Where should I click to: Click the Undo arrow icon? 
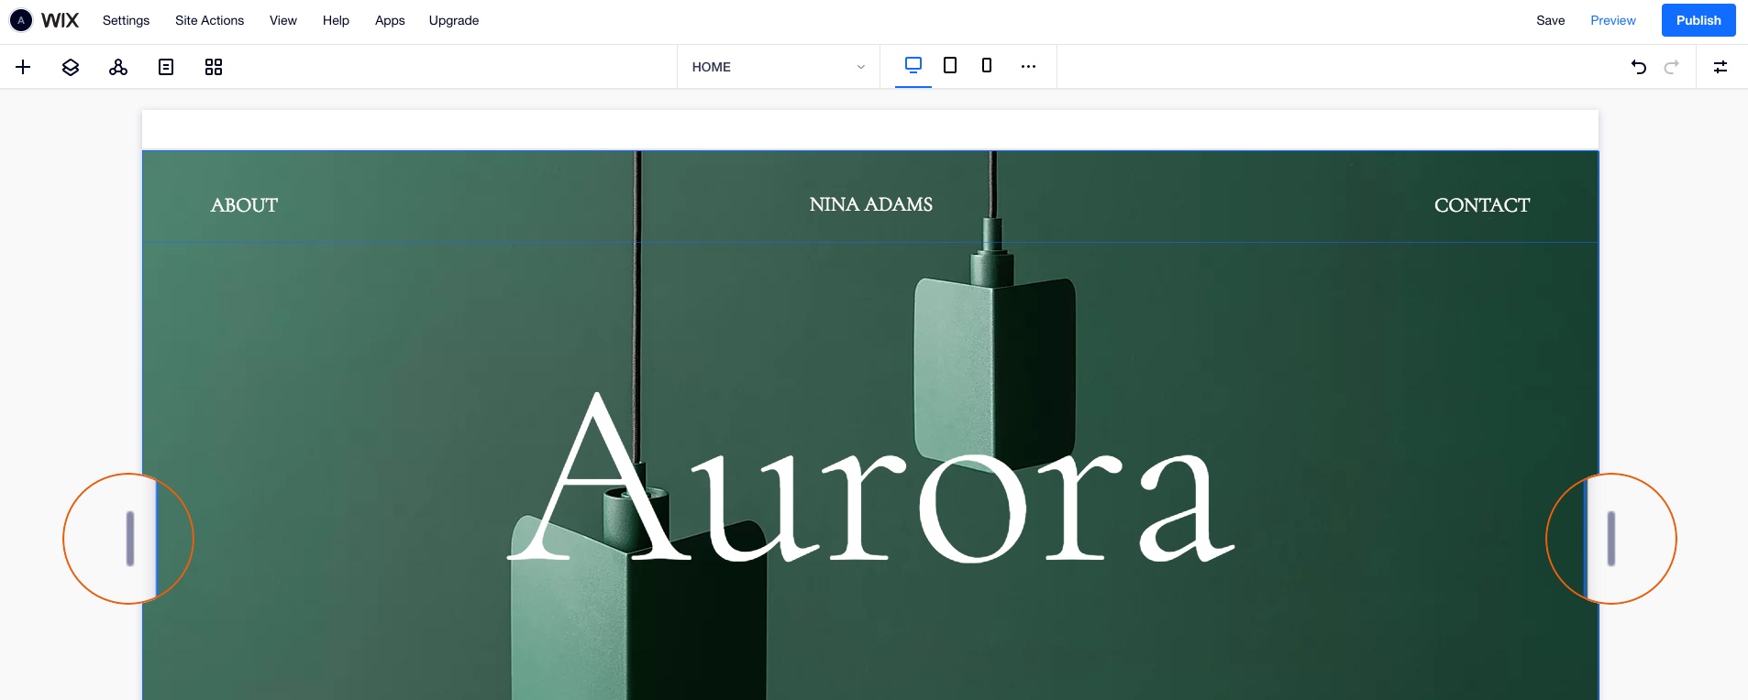(x=1639, y=67)
